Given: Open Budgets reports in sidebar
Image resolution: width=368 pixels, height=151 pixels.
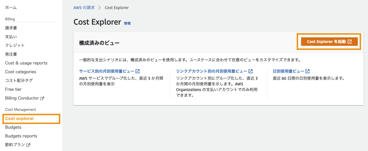Looking at the screenshot, I should (21, 136).
